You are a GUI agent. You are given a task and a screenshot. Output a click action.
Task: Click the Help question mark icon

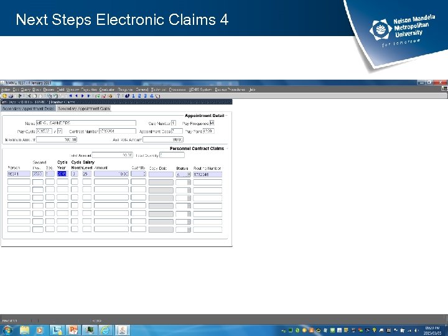click(x=118, y=96)
